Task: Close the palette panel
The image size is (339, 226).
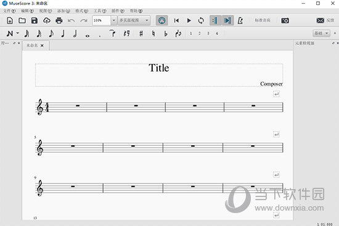Action: coord(19,43)
